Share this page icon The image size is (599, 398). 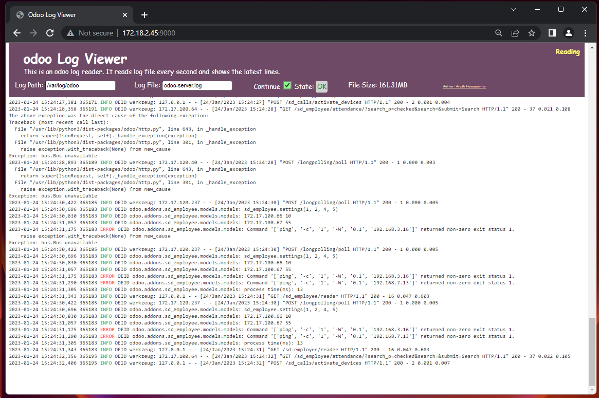coord(515,33)
